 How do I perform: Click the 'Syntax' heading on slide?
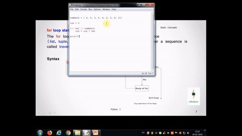pyautogui.click(x=53, y=59)
